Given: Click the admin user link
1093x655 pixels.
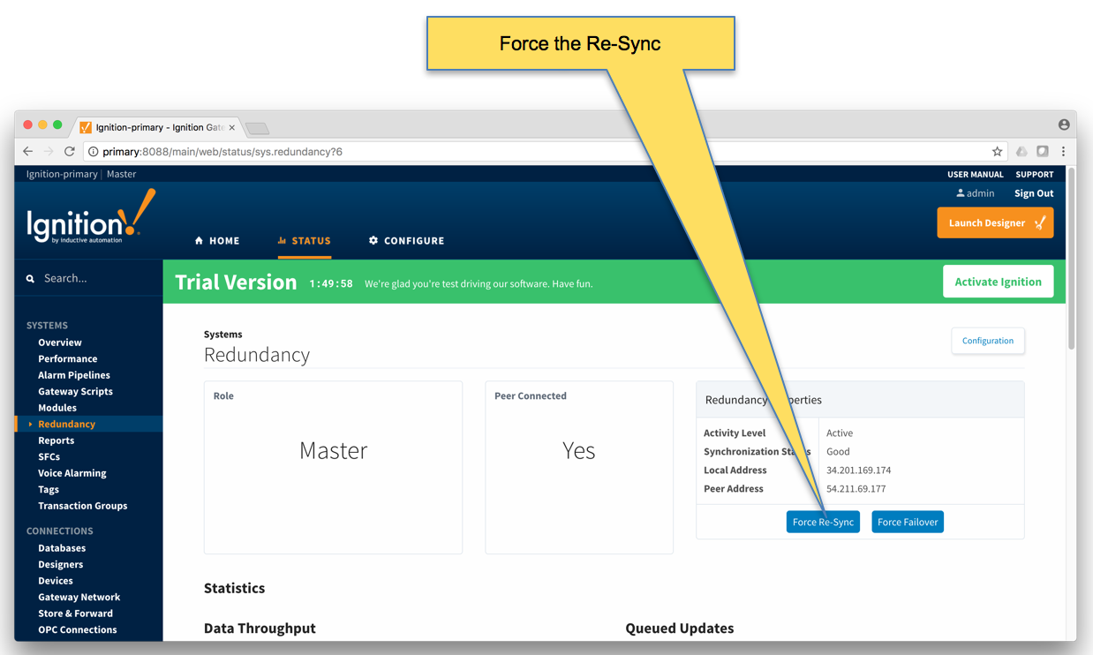Looking at the screenshot, I should [x=976, y=193].
